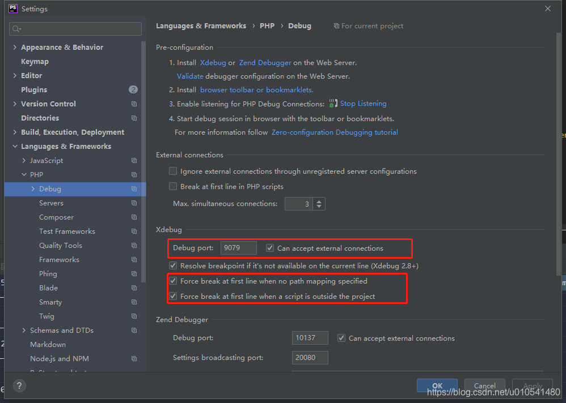Viewport: 566px width, 403px height.
Task: Expand Appearance & Behavior section
Action: click(x=14, y=47)
